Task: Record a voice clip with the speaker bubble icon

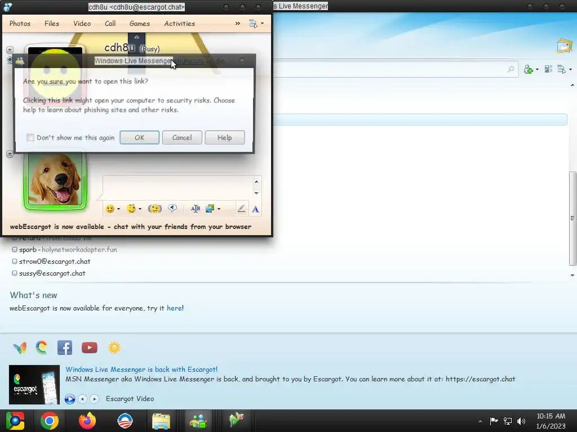Action: [x=172, y=208]
